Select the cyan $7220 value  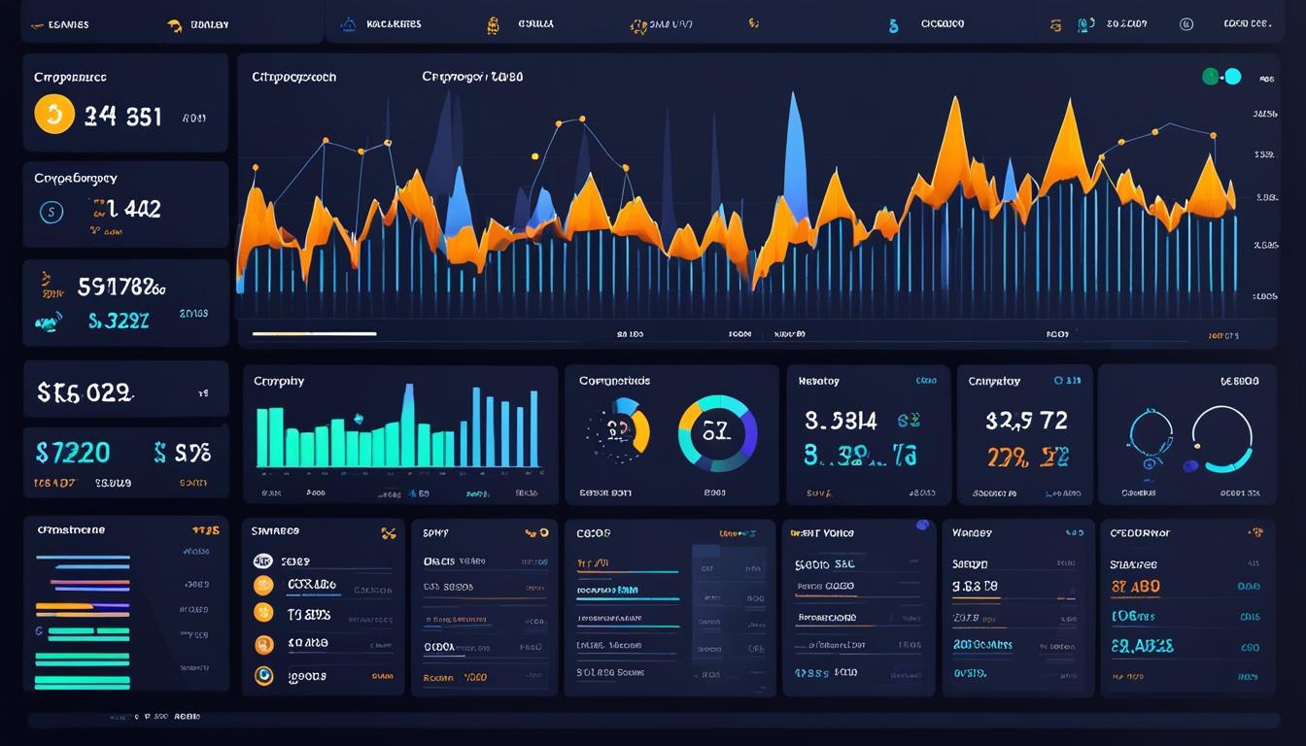[x=73, y=452]
